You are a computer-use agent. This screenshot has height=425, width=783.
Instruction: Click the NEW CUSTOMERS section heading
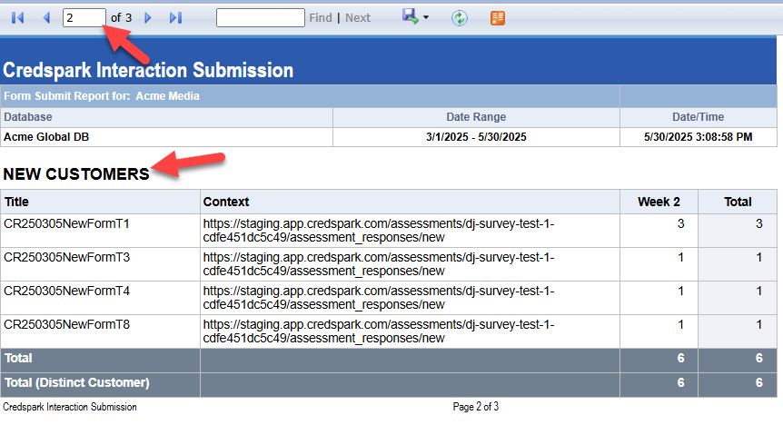coord(76,173)
